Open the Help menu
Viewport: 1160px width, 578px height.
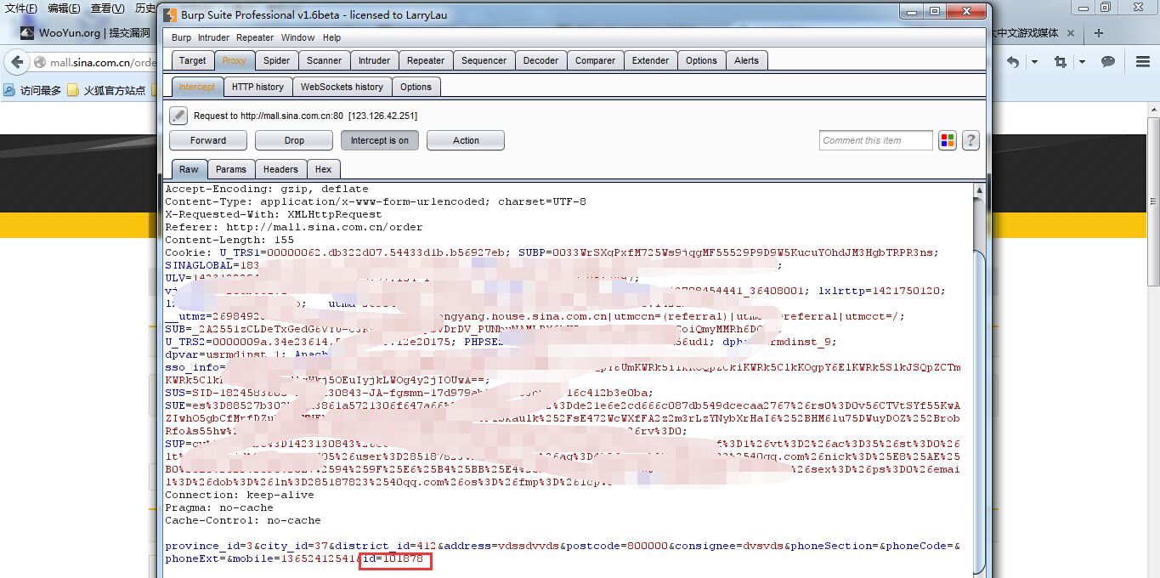(331, 37)
